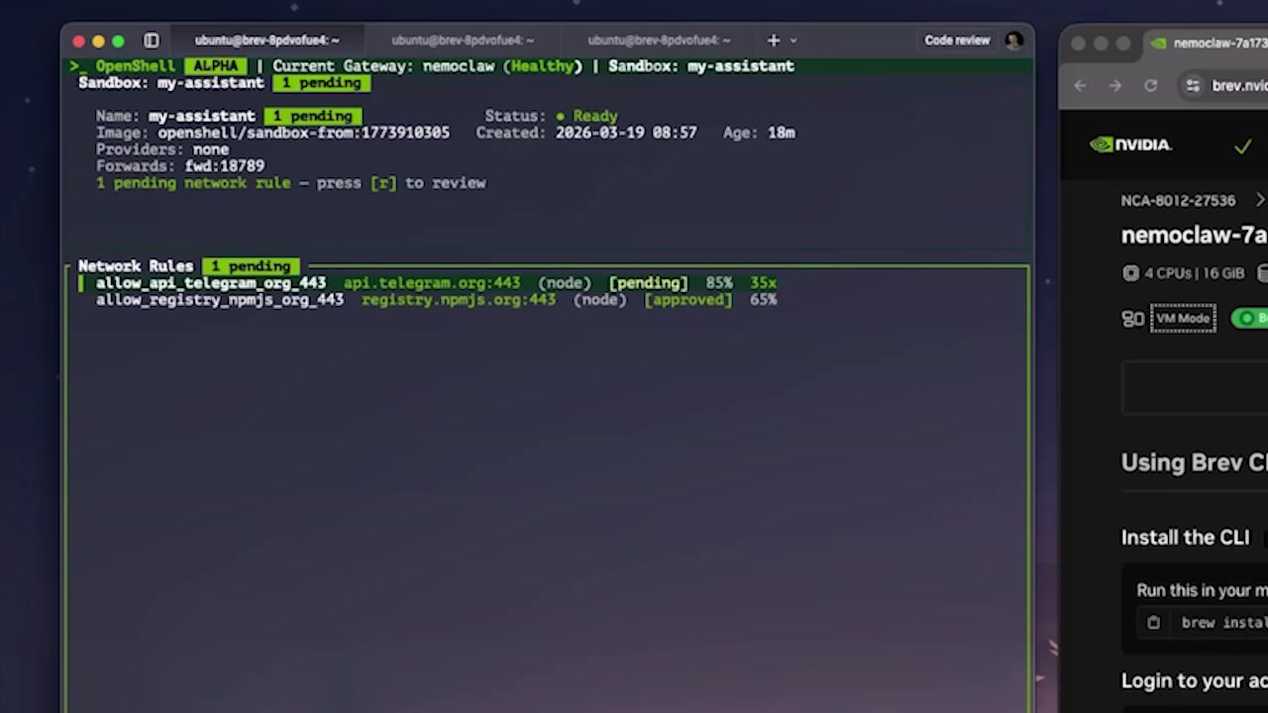1268x713 pixels.
Task: Click the chip icon beside 4 CPUs spec
Action: coord(1130,273)
